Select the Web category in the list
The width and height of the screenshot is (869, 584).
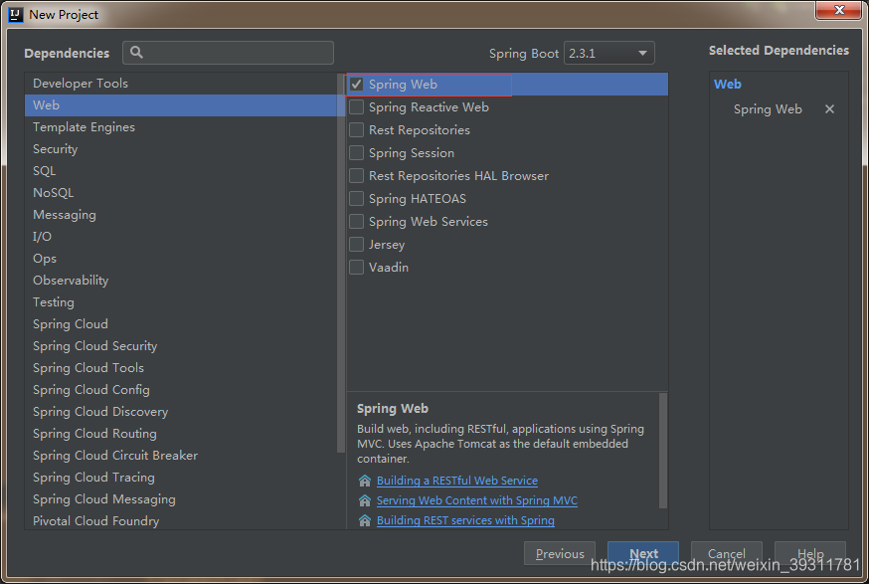181,105
